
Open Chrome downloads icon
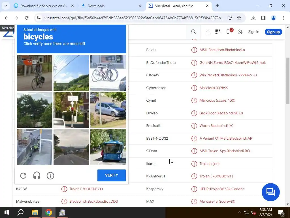pyautogui.click(x=253, y=18)
